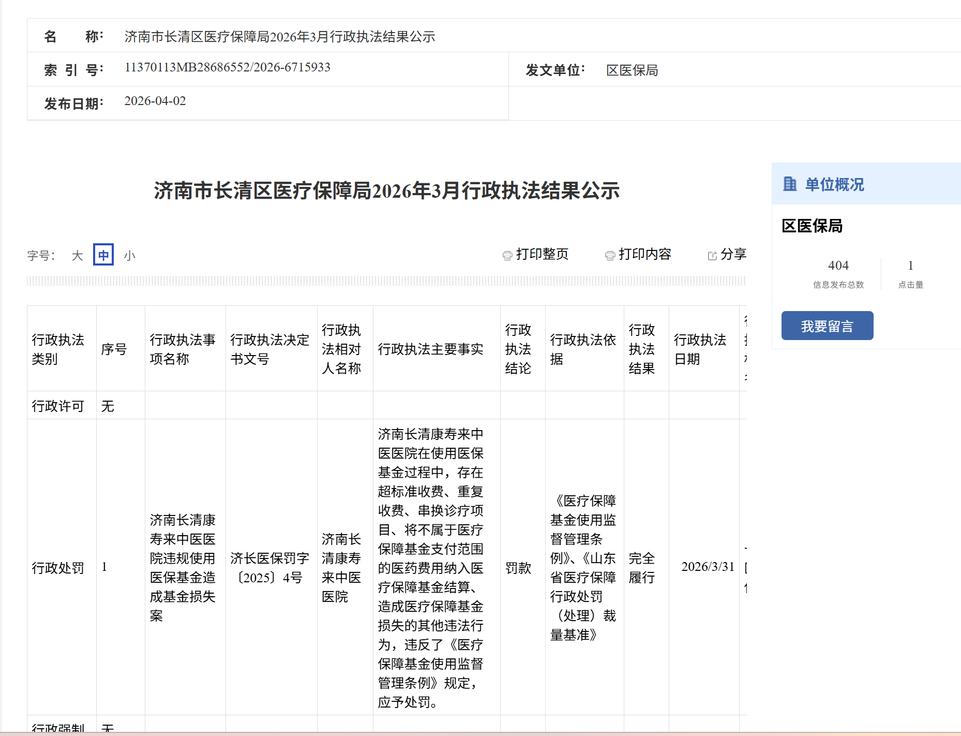961x736 pixels.
Task: Click the 济长医保罚字〔2025〕4号 document number cell
Action: pyautogui.click(x=269, y=568)
